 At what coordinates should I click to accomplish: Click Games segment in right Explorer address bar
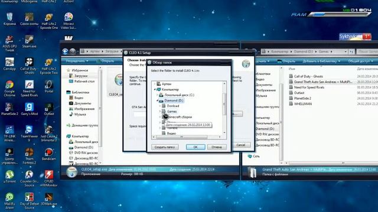[x=324, y=51]
